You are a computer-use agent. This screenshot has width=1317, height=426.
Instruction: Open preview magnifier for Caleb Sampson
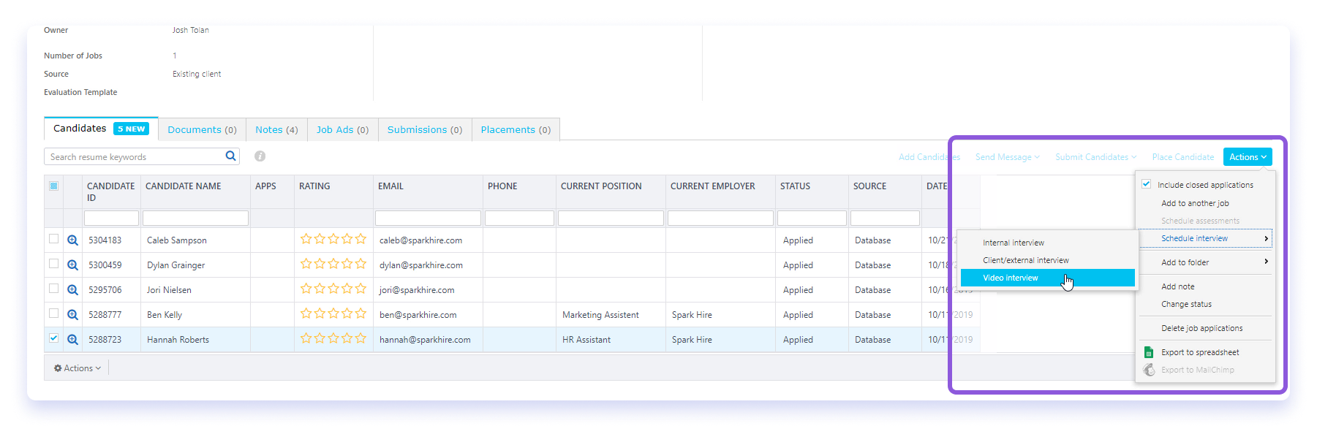[x=72, y=240]
